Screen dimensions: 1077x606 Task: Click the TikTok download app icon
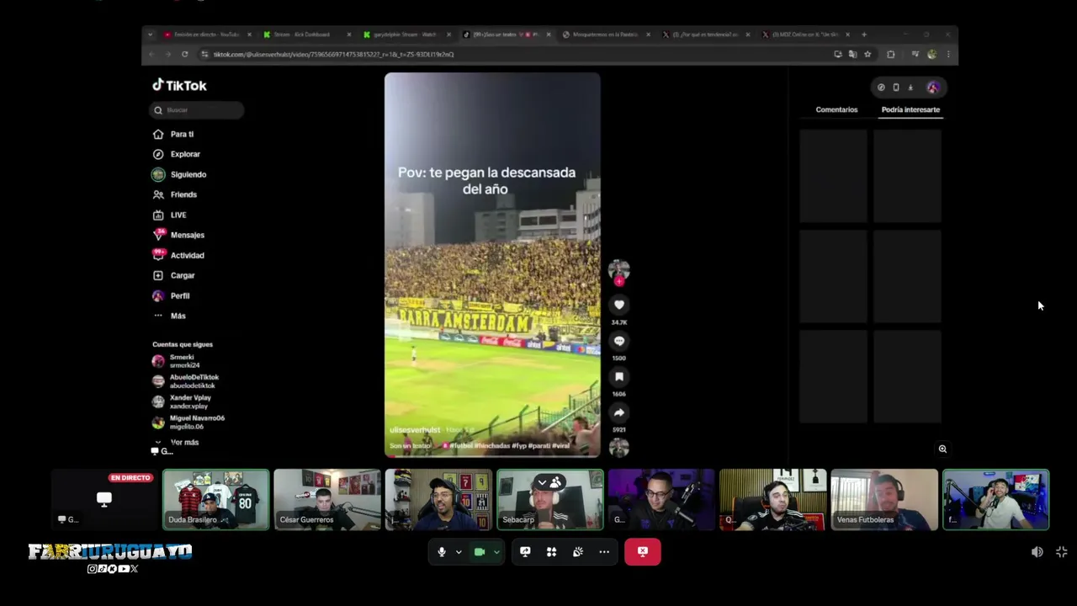point(910,88)
